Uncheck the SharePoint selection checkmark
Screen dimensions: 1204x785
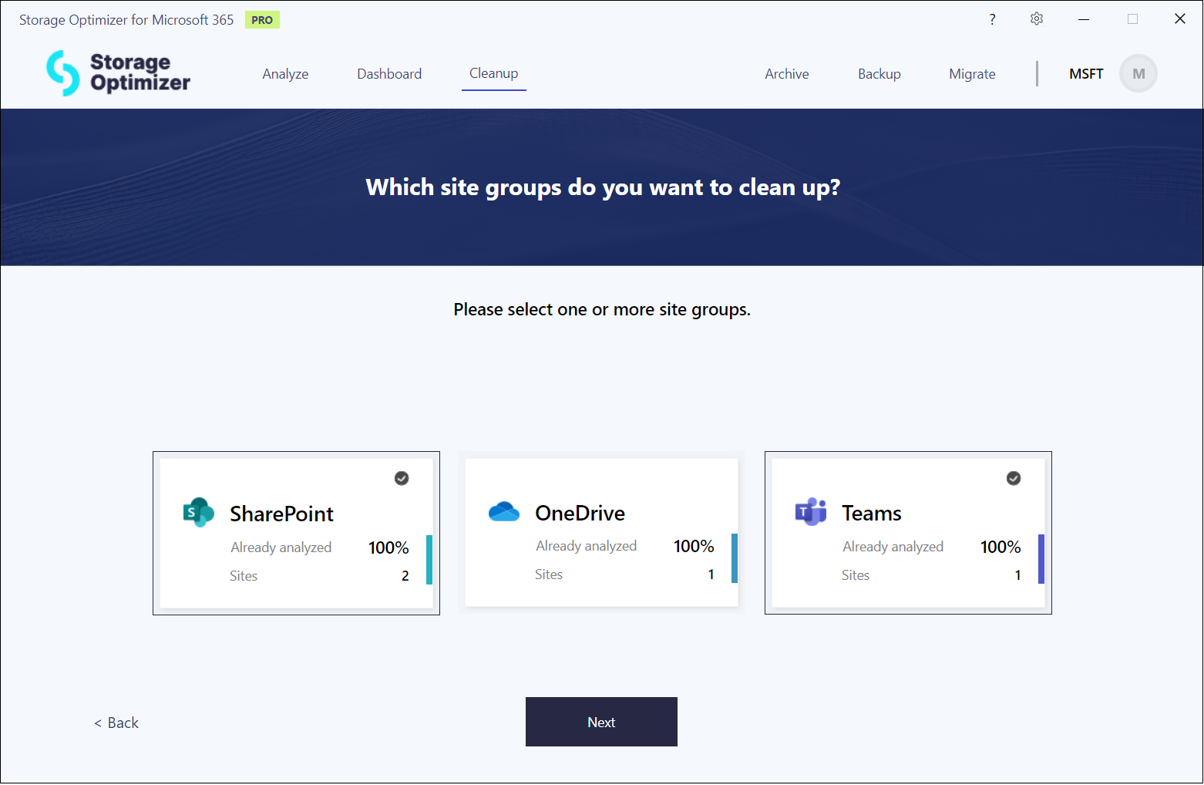point(402,478)
